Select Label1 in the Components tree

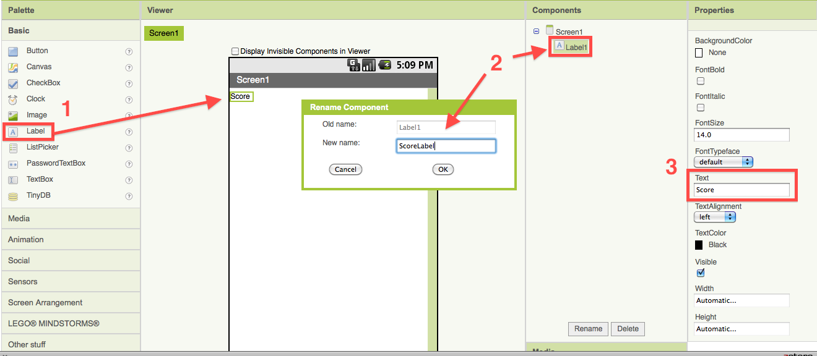coord(576,48)
